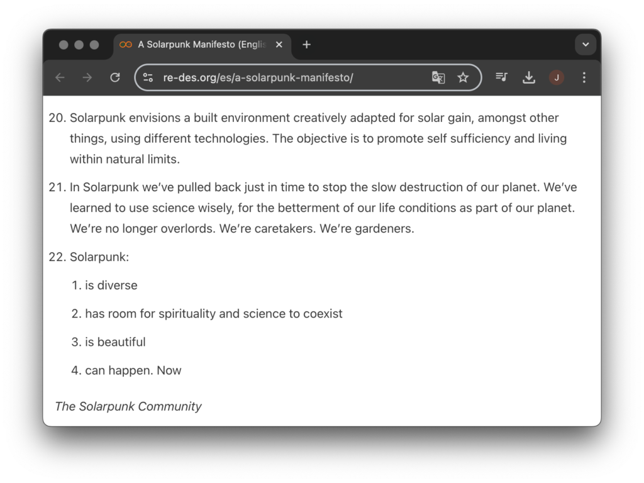The image size is (644, 483).
Task: Open a new tab with plus button
Action: (306, 45)
